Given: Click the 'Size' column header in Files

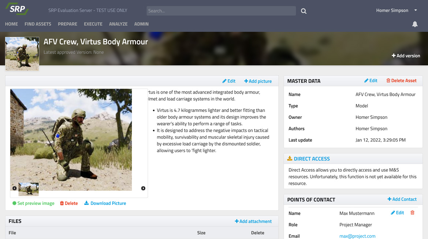Looking at the screenshot, I should click(x=201, y=233).
